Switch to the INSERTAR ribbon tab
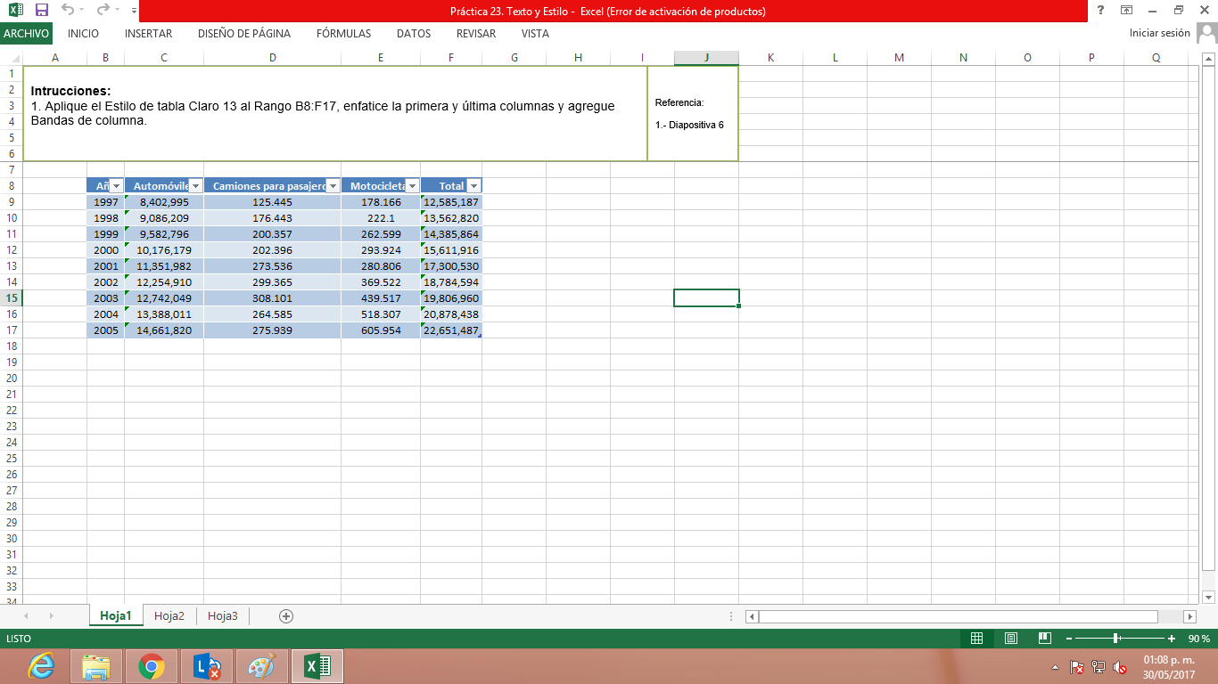 click(x=149, y=34)
